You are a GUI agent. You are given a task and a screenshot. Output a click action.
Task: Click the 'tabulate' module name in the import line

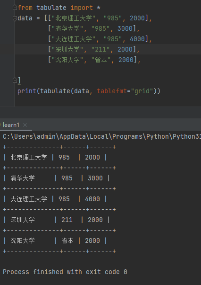pyautogui.click(x=51, y=8)
